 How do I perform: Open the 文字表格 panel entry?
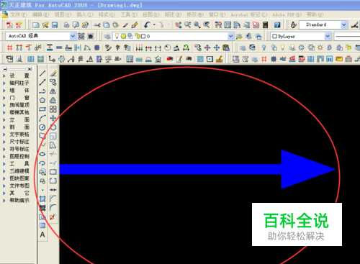tap(19, 135)
